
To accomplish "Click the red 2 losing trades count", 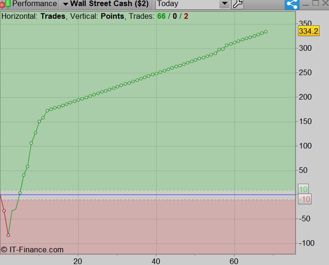I will coord(186,16).
